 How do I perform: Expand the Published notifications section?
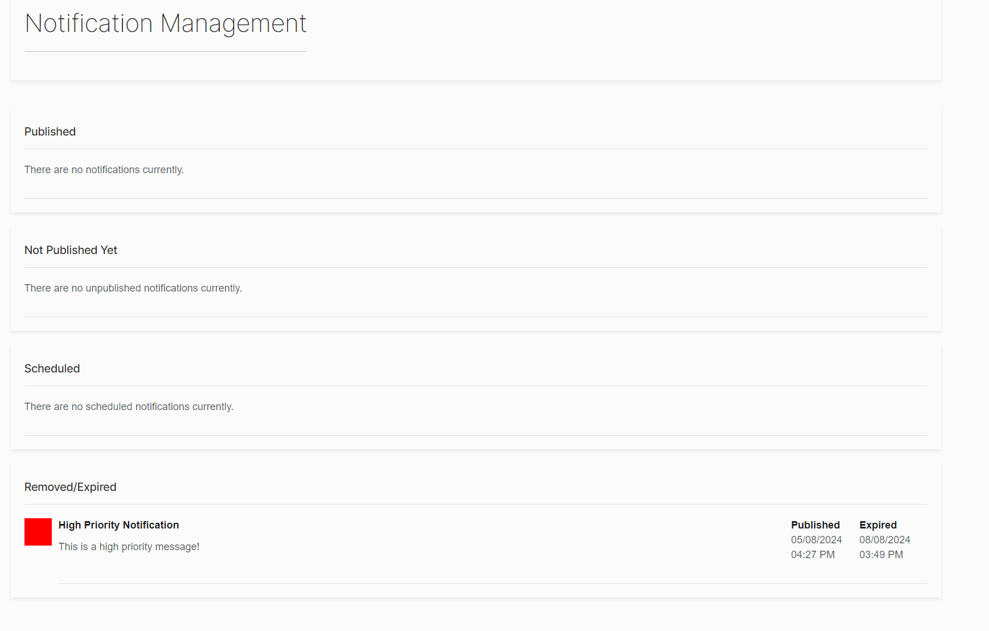pyautogui.click(x=50, y=132)
